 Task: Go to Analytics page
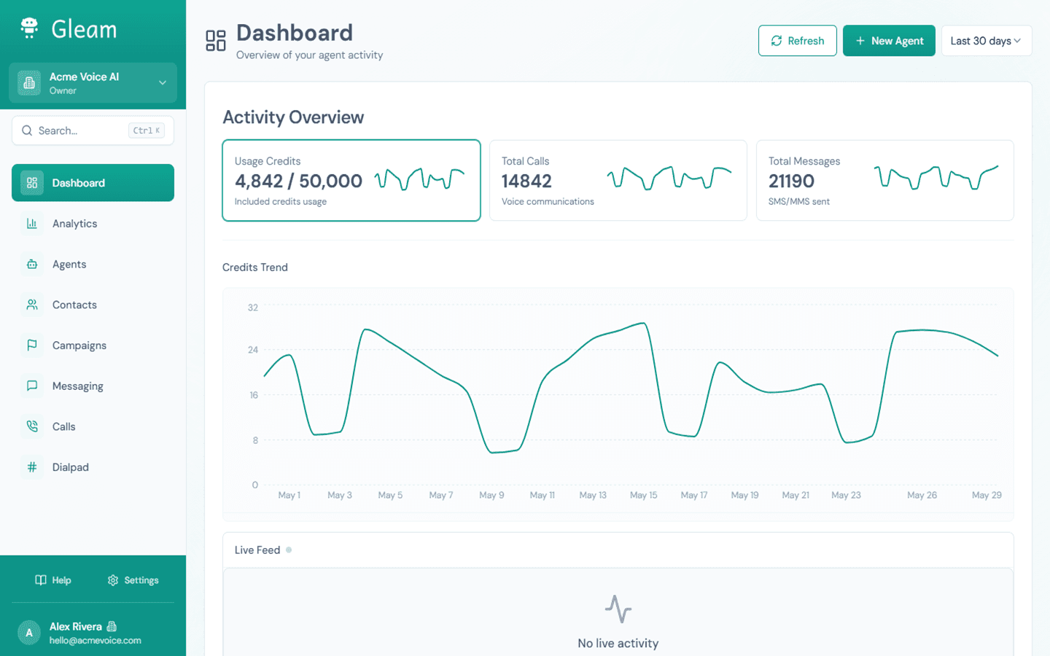[x=93, y=224]
